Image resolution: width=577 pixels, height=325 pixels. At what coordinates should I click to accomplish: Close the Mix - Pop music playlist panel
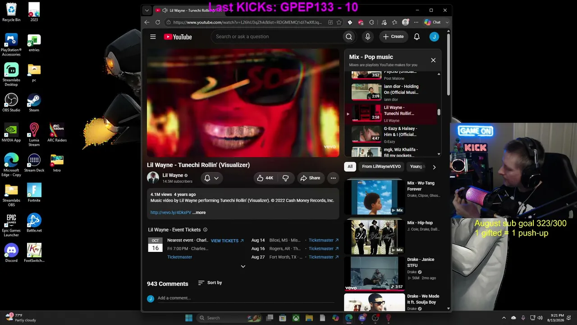coord(433,60)
